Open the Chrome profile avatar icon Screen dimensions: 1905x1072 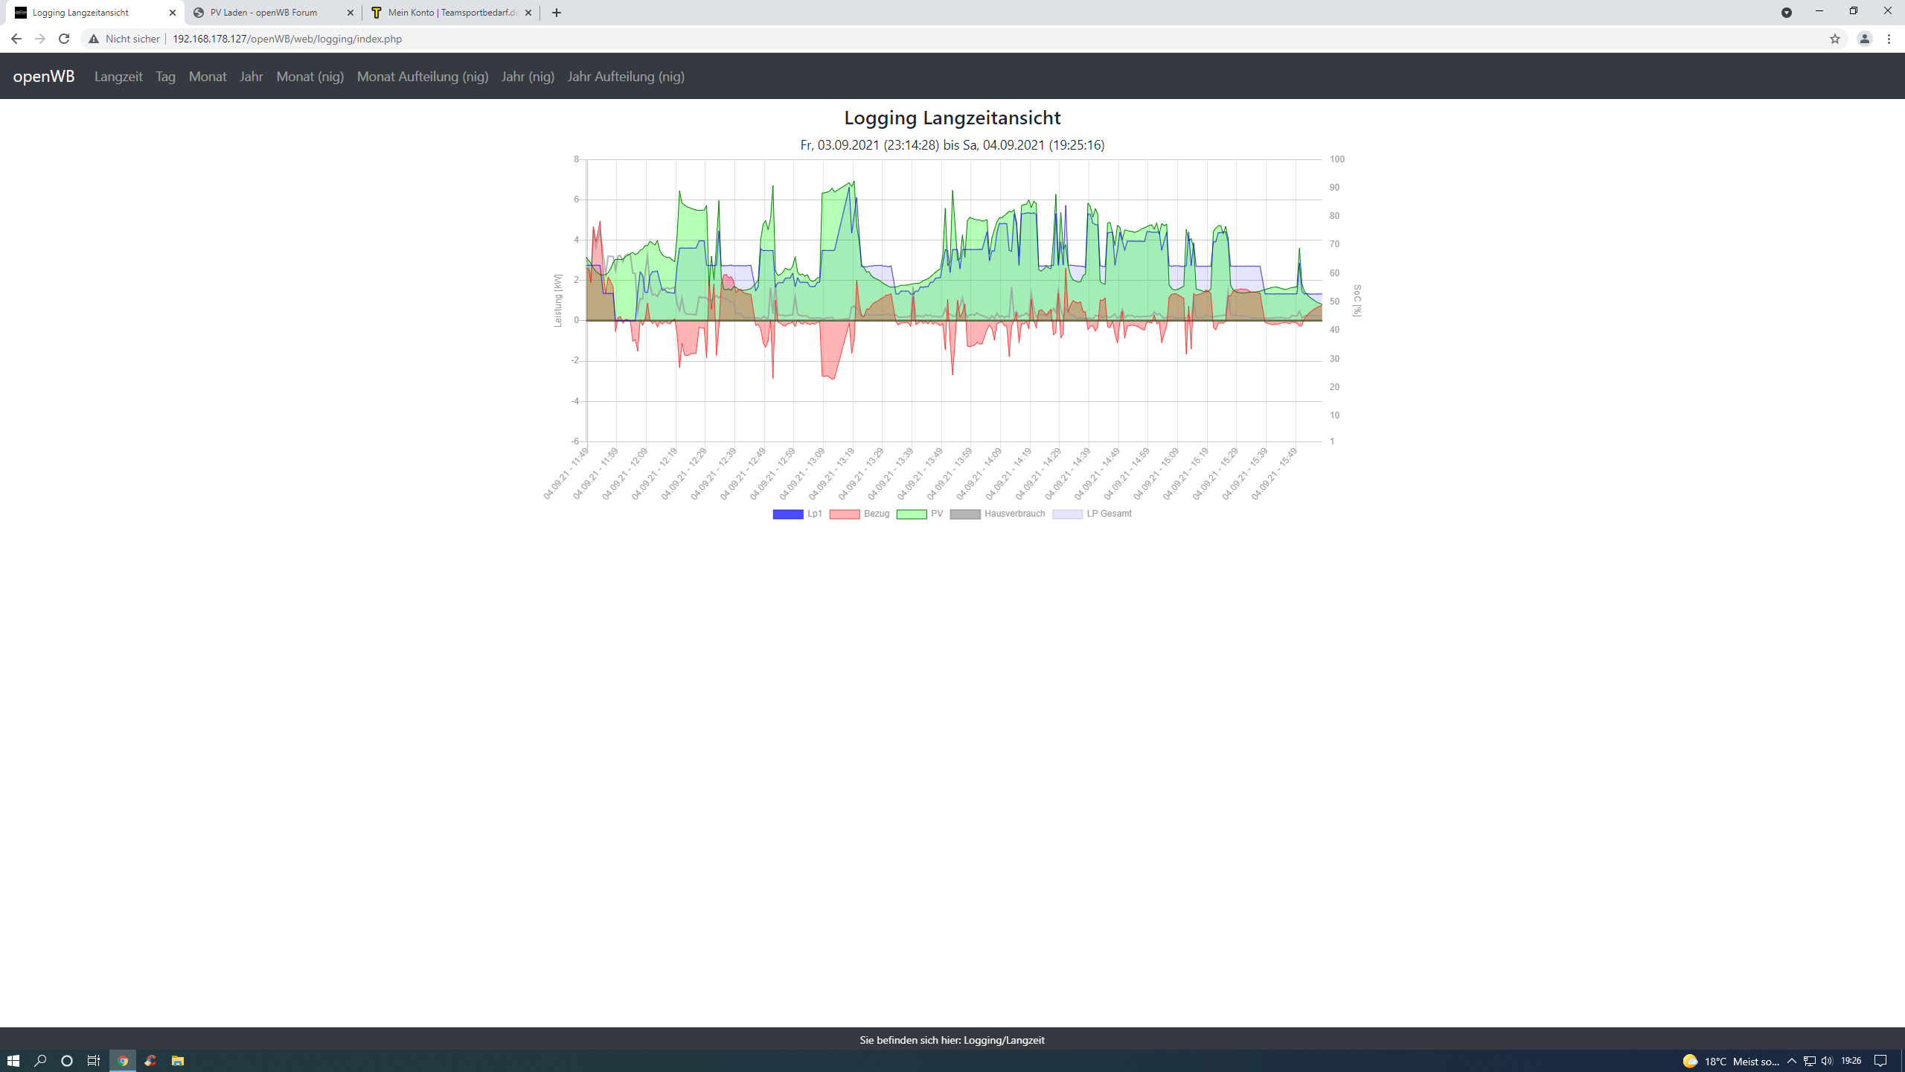coord(1864,39)
